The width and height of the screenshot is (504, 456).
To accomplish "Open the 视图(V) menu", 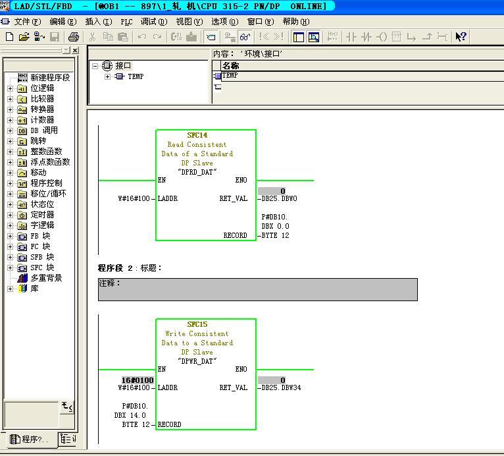I will (x=189, y=22).
